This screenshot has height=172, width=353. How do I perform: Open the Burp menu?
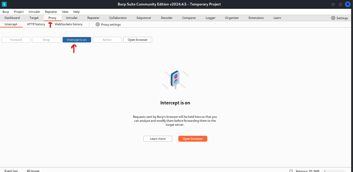pyautogui.click(x=5, y=12)
